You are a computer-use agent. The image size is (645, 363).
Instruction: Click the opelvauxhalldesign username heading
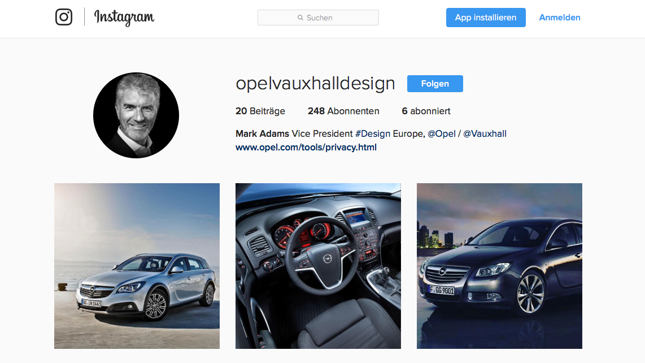315,84
